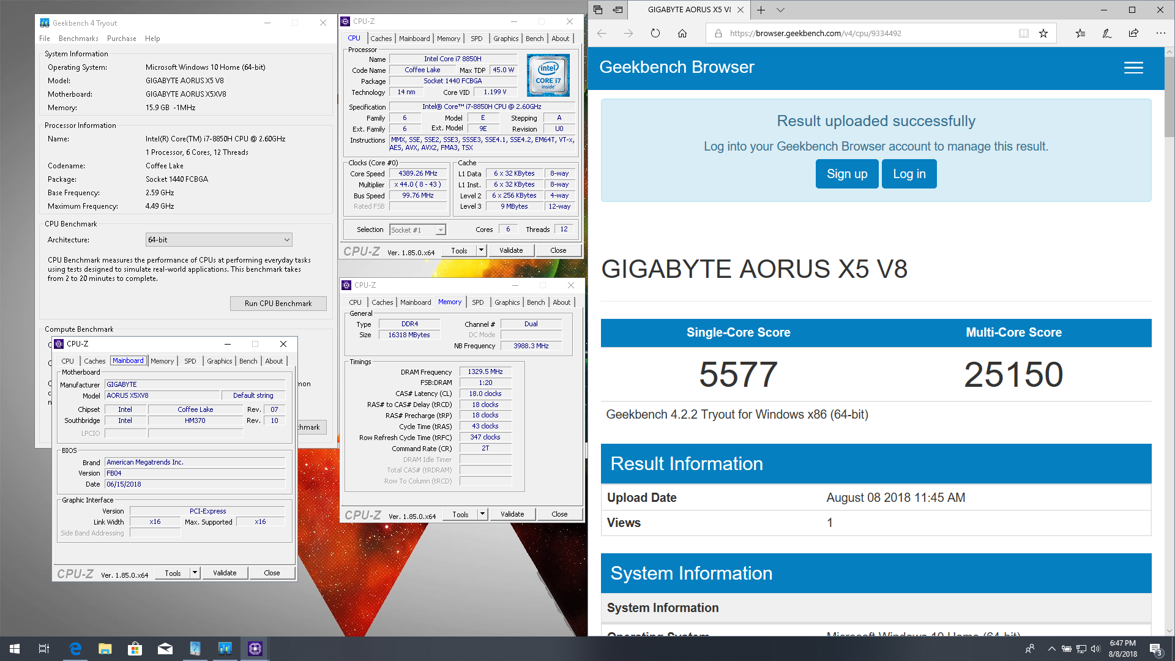
Task: Click the BIOS Version value FB04
Action: pyautogui.click(x=195, y=473)
